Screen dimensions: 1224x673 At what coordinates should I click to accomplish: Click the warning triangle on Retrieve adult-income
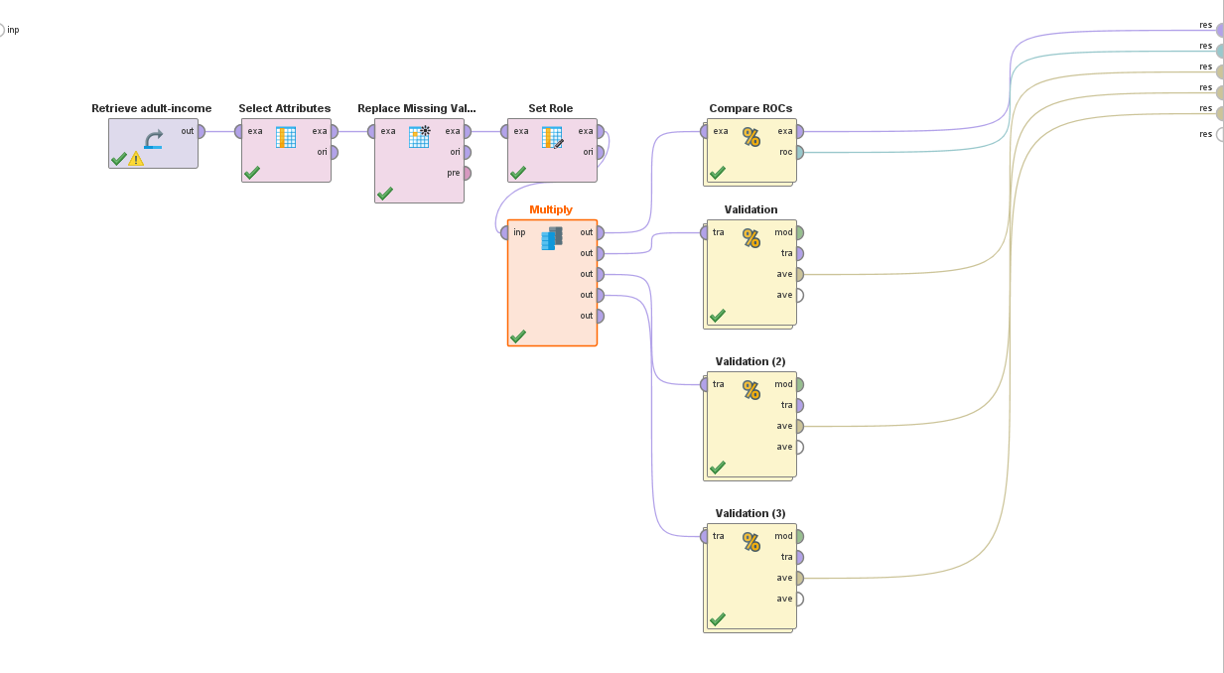pyautogui.click(x=136, y=159)
